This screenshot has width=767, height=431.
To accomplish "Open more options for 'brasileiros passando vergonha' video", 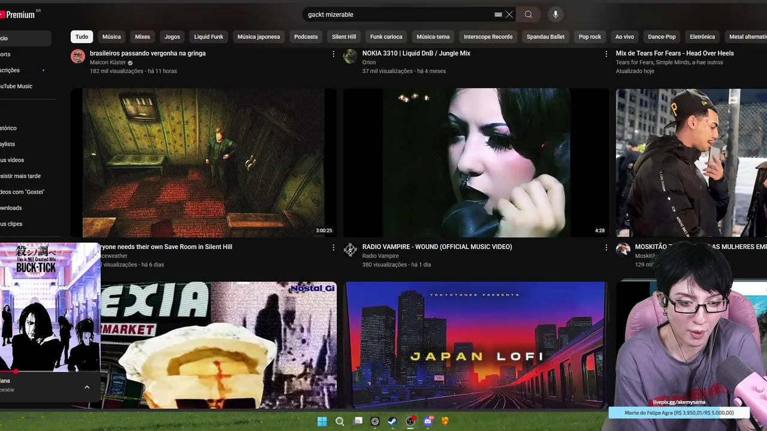I will point(334,54).
